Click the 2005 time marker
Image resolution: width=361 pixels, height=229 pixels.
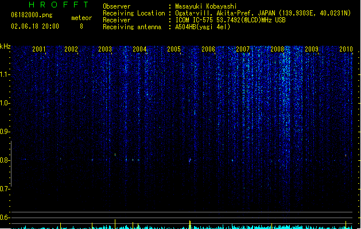174,49
